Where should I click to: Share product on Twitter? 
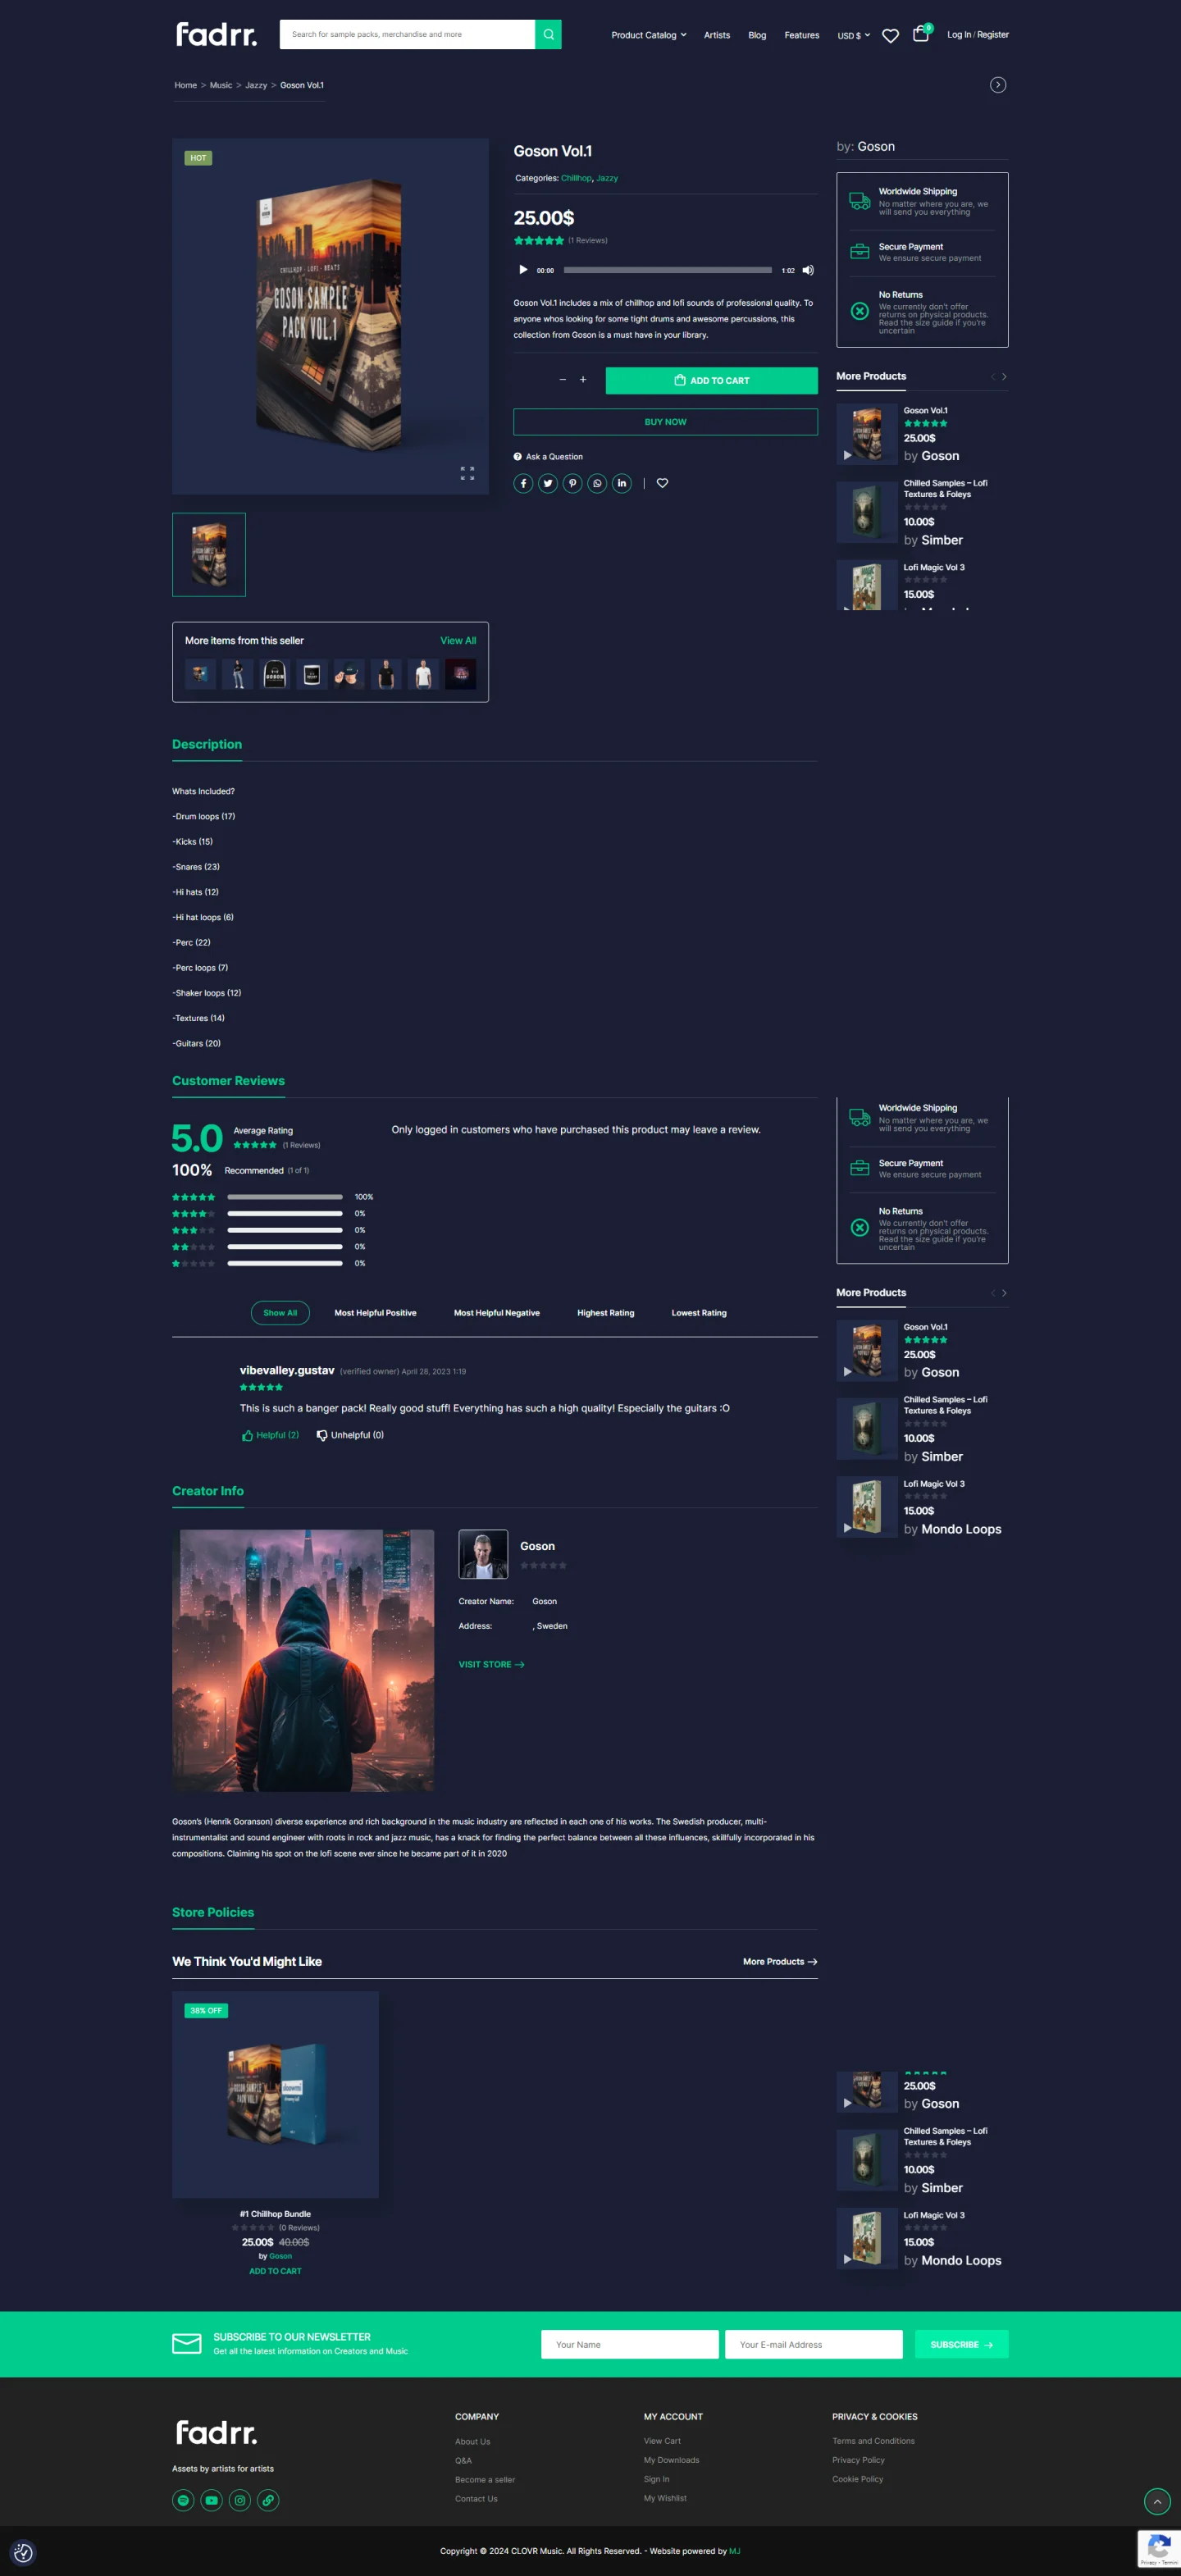[x=548, y=484]
